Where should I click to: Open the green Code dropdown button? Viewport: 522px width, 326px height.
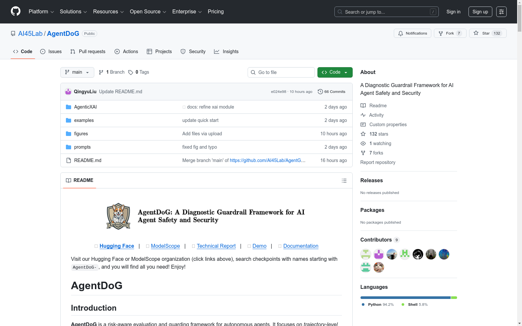[x=335, y=72]
